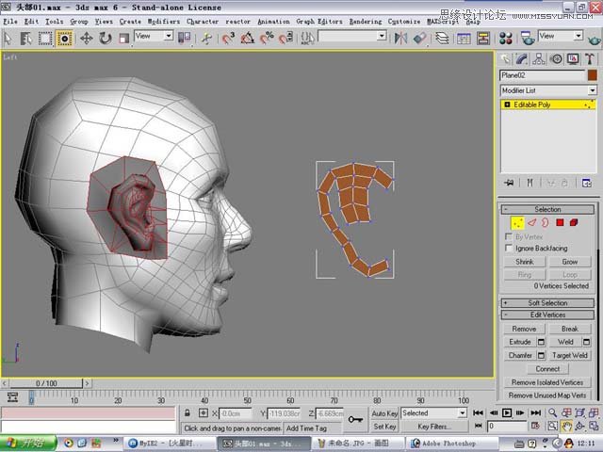Click the Plane02 object color swatch
The height and width of the screenshot is (452, 603).
pyautogui.click(x=593, y=75)
